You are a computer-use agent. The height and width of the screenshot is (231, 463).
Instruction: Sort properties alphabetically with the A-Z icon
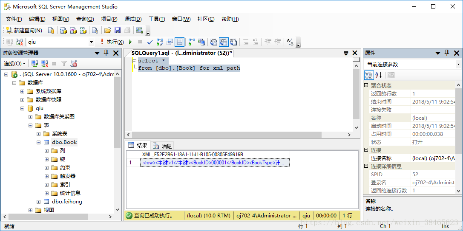379,75
